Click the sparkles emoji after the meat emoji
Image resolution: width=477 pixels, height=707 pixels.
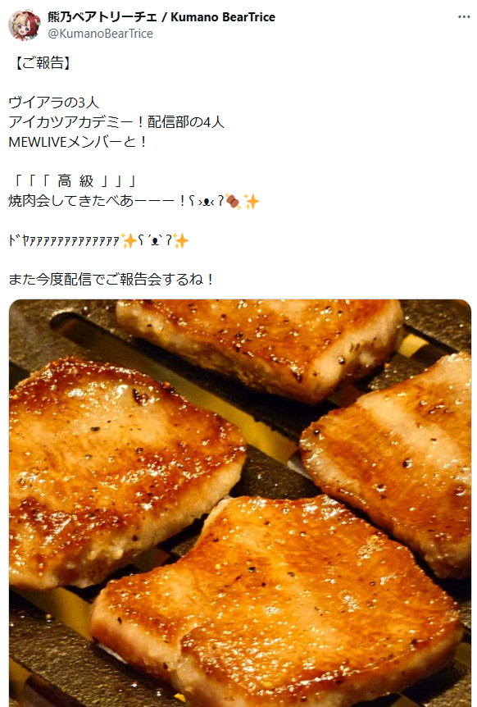click(252, 201)
